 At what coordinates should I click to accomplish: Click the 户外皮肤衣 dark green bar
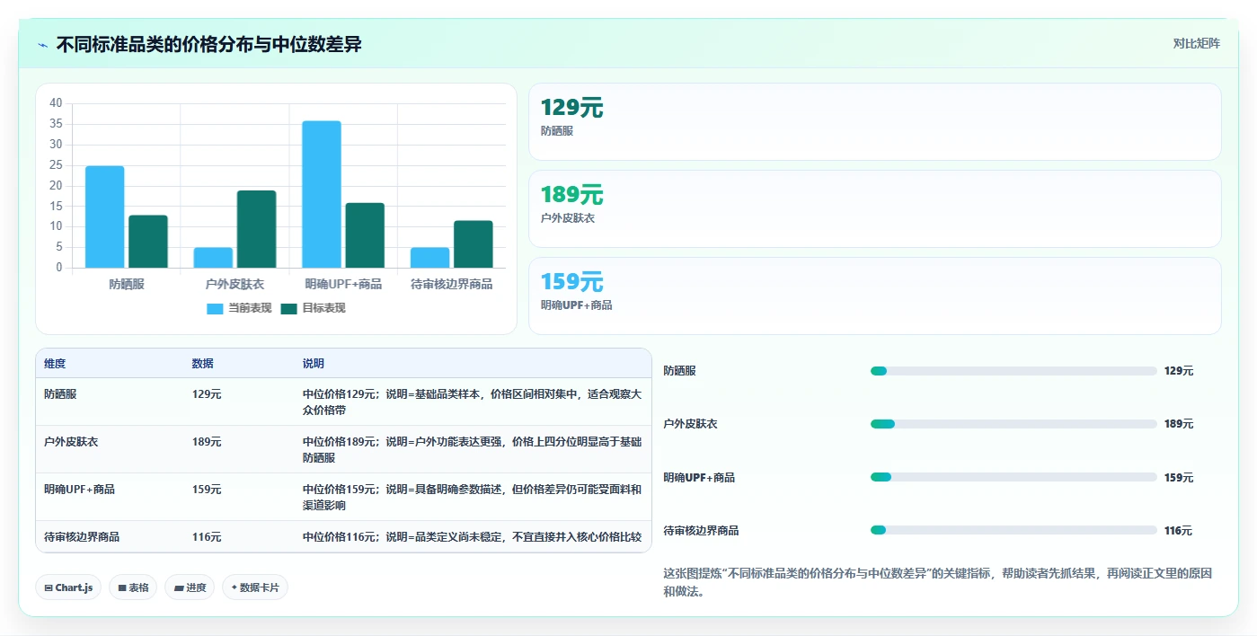(257, 229)
